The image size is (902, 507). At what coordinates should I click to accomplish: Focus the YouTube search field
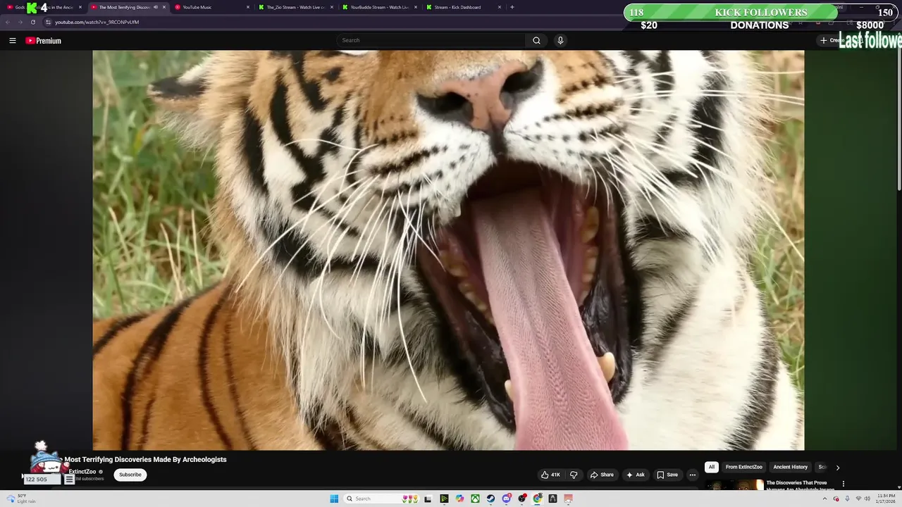click(431, 41)
